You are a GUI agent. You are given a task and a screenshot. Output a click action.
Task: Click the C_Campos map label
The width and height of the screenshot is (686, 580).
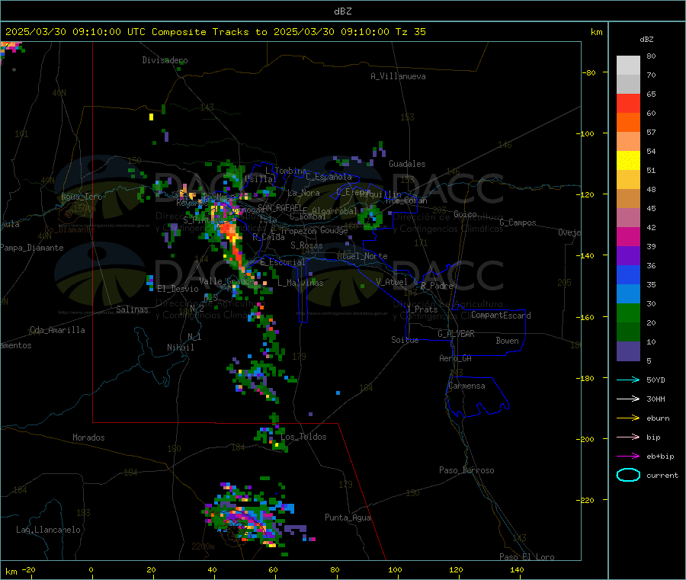coord(518,223)
